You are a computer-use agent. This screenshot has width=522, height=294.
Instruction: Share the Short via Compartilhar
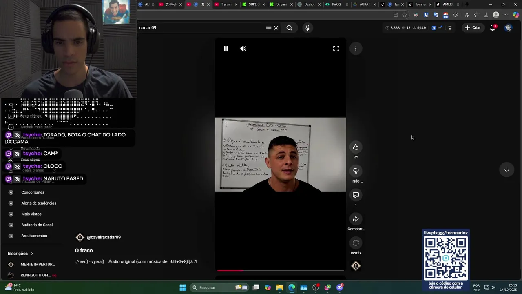356,219
